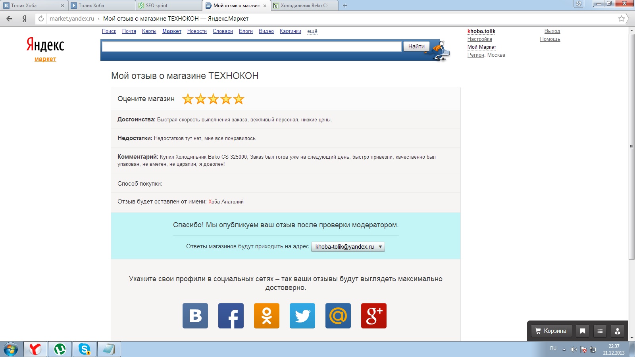Click the Хоба Анатолий author name
The width and height of the screenshot is (635, 357).
(226, 202)
